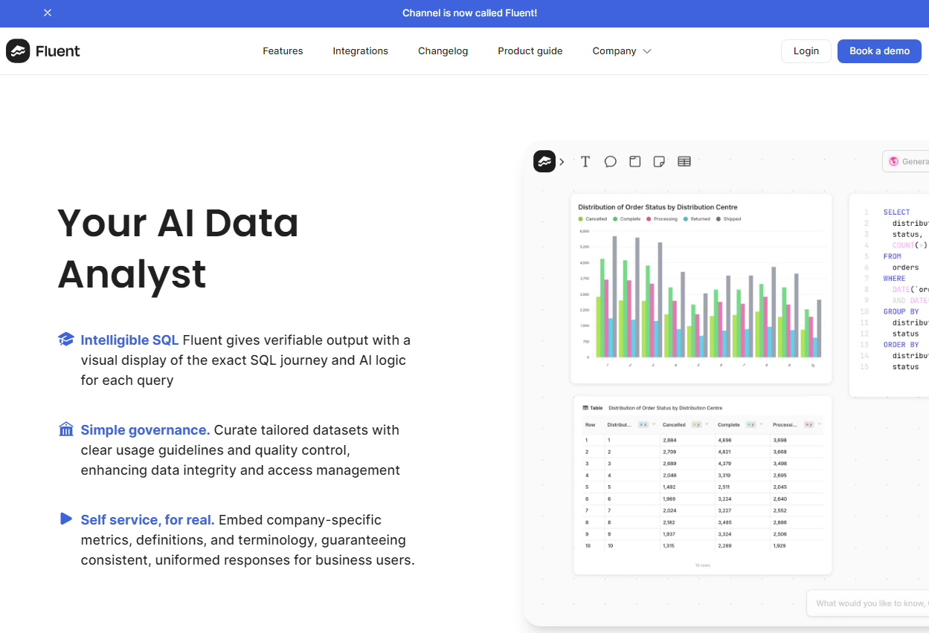The height and width of the screenshot is (633, 929).
Task: Click the Cancelled legend color dot
Action: (581, 219)
